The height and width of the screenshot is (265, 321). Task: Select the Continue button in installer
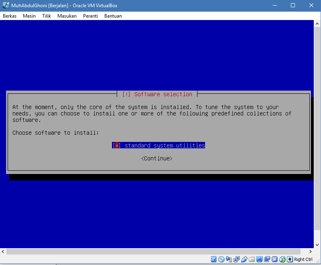[x=157, y=158]
